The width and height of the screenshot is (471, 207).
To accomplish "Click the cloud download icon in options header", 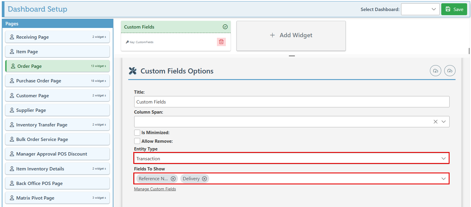I will click(435, 71).
